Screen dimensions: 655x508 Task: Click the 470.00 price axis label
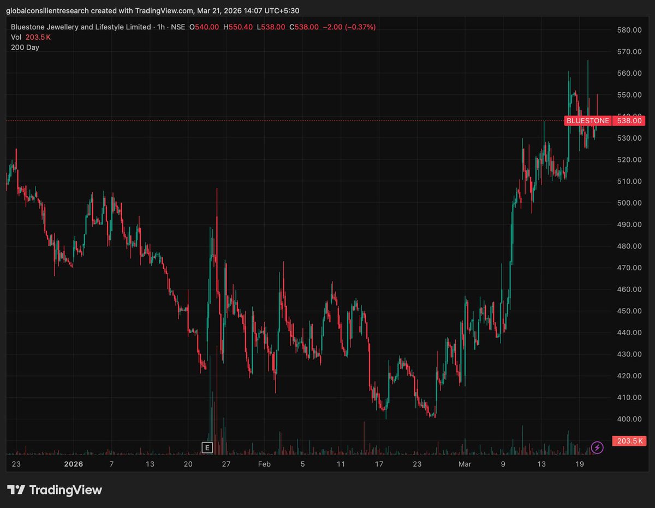[629, 268]
